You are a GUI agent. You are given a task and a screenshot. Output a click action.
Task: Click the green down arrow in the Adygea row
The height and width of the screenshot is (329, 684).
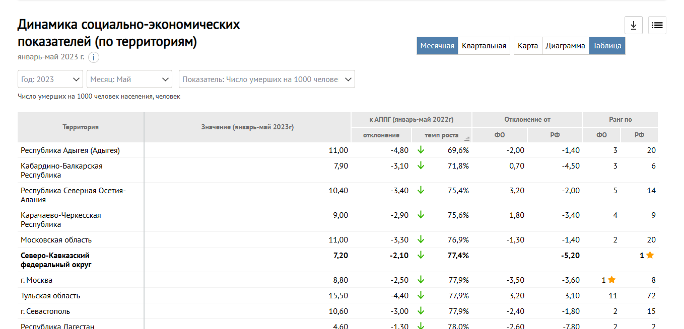421,150
